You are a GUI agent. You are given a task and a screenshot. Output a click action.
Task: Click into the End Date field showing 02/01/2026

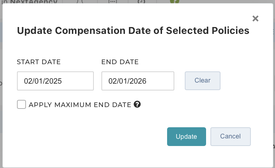(x=137, y=81)
